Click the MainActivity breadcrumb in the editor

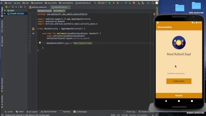pos(44,11)
